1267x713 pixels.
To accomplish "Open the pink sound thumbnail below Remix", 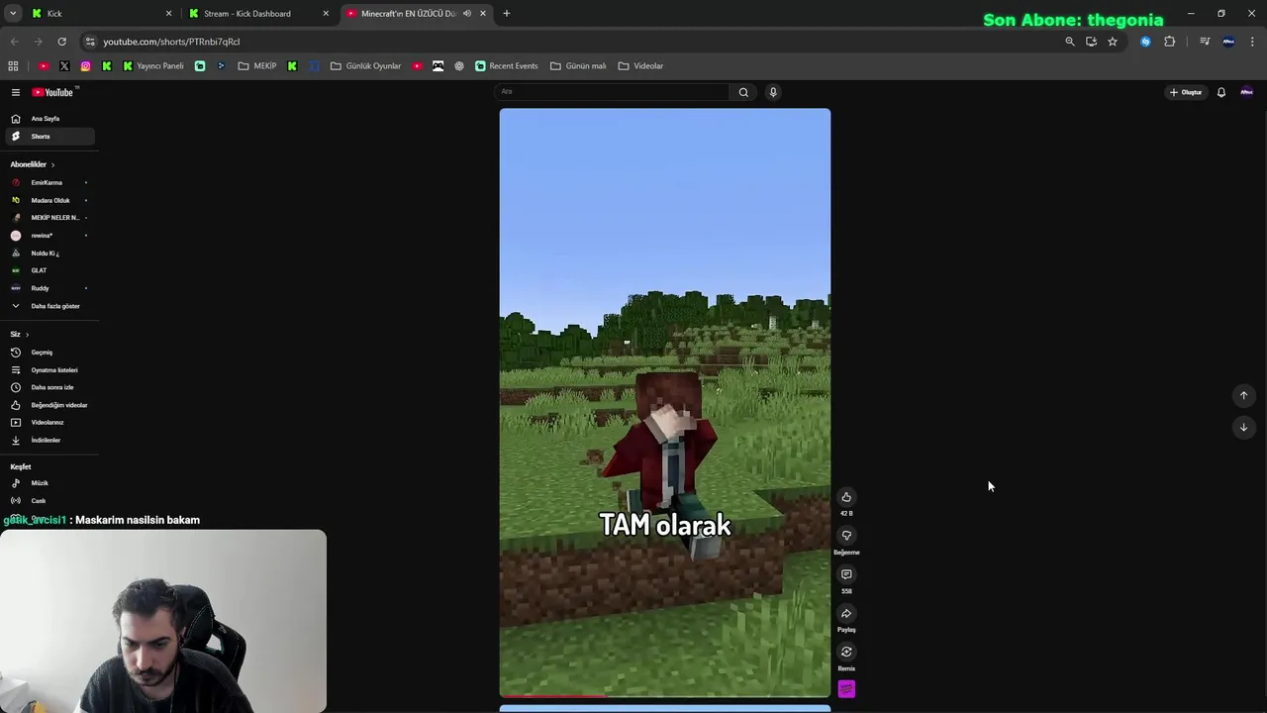I will click(x=846, y=689).
